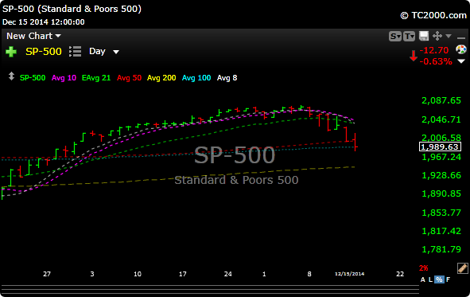This screenshot has height=297, width=470.
Task: Click the red down arrow change indicator
Action: (x=414, y=56)
